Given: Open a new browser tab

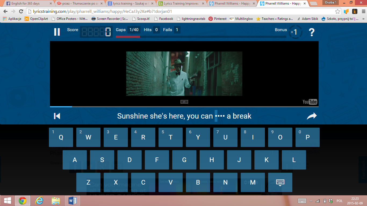Looking at the screenshot, I should click(x=313, y=3).
